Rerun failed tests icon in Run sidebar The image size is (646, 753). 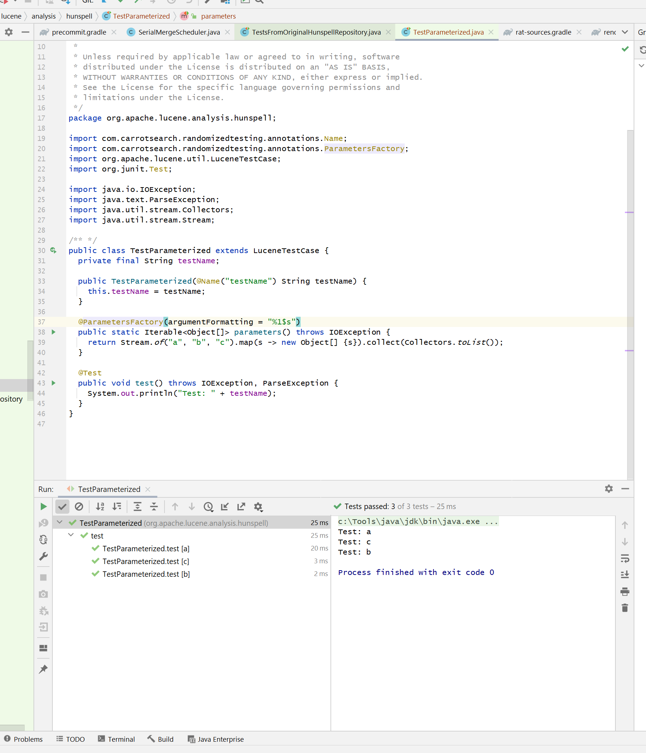43,523
